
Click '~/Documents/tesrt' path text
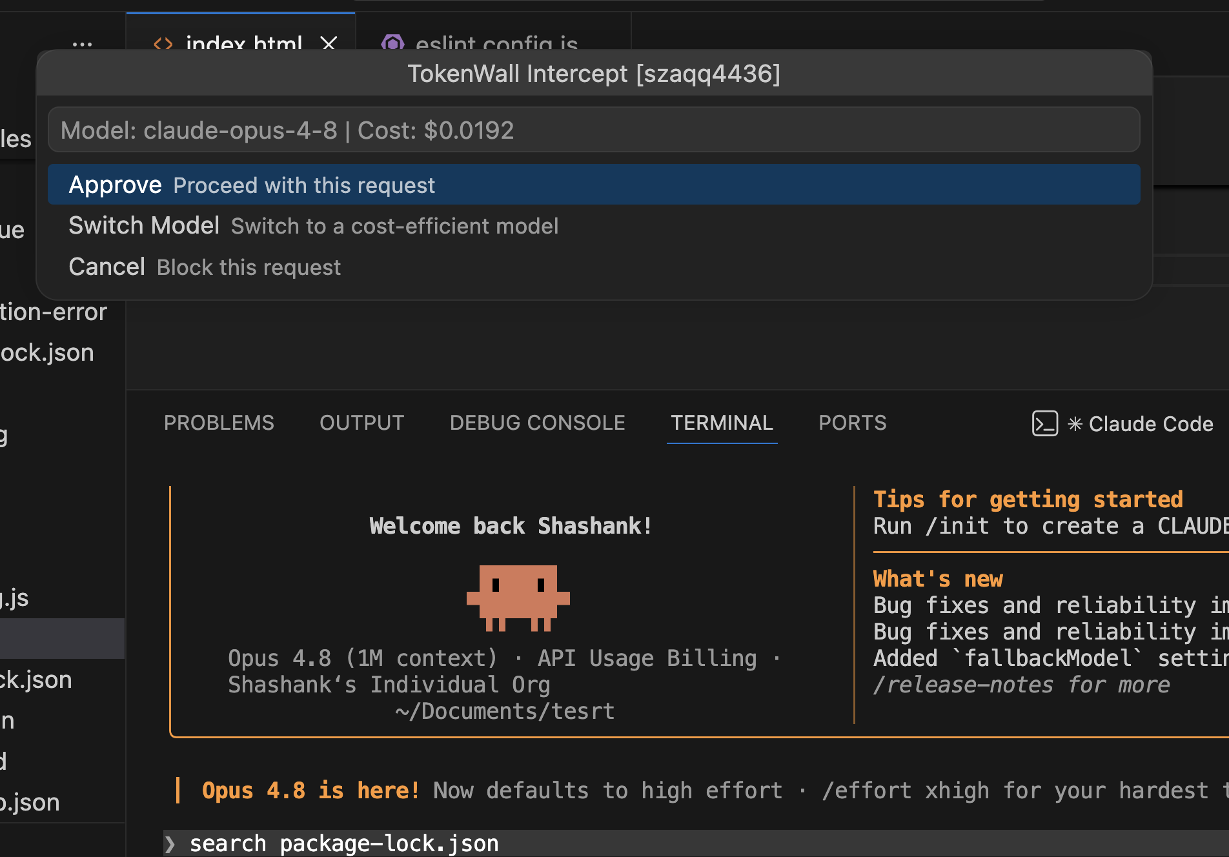tap(505, 711)
